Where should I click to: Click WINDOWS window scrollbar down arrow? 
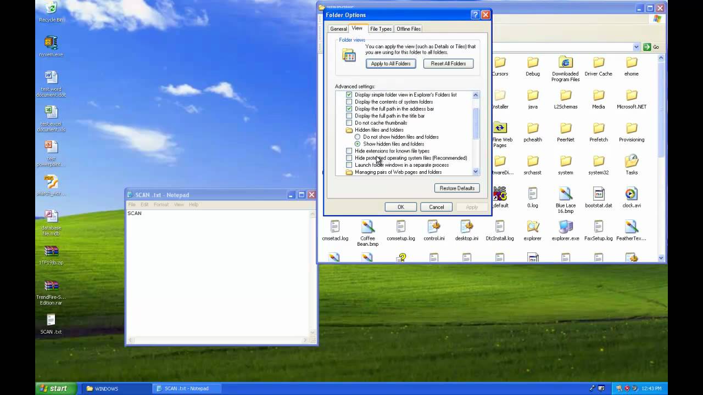pos(661,258)
